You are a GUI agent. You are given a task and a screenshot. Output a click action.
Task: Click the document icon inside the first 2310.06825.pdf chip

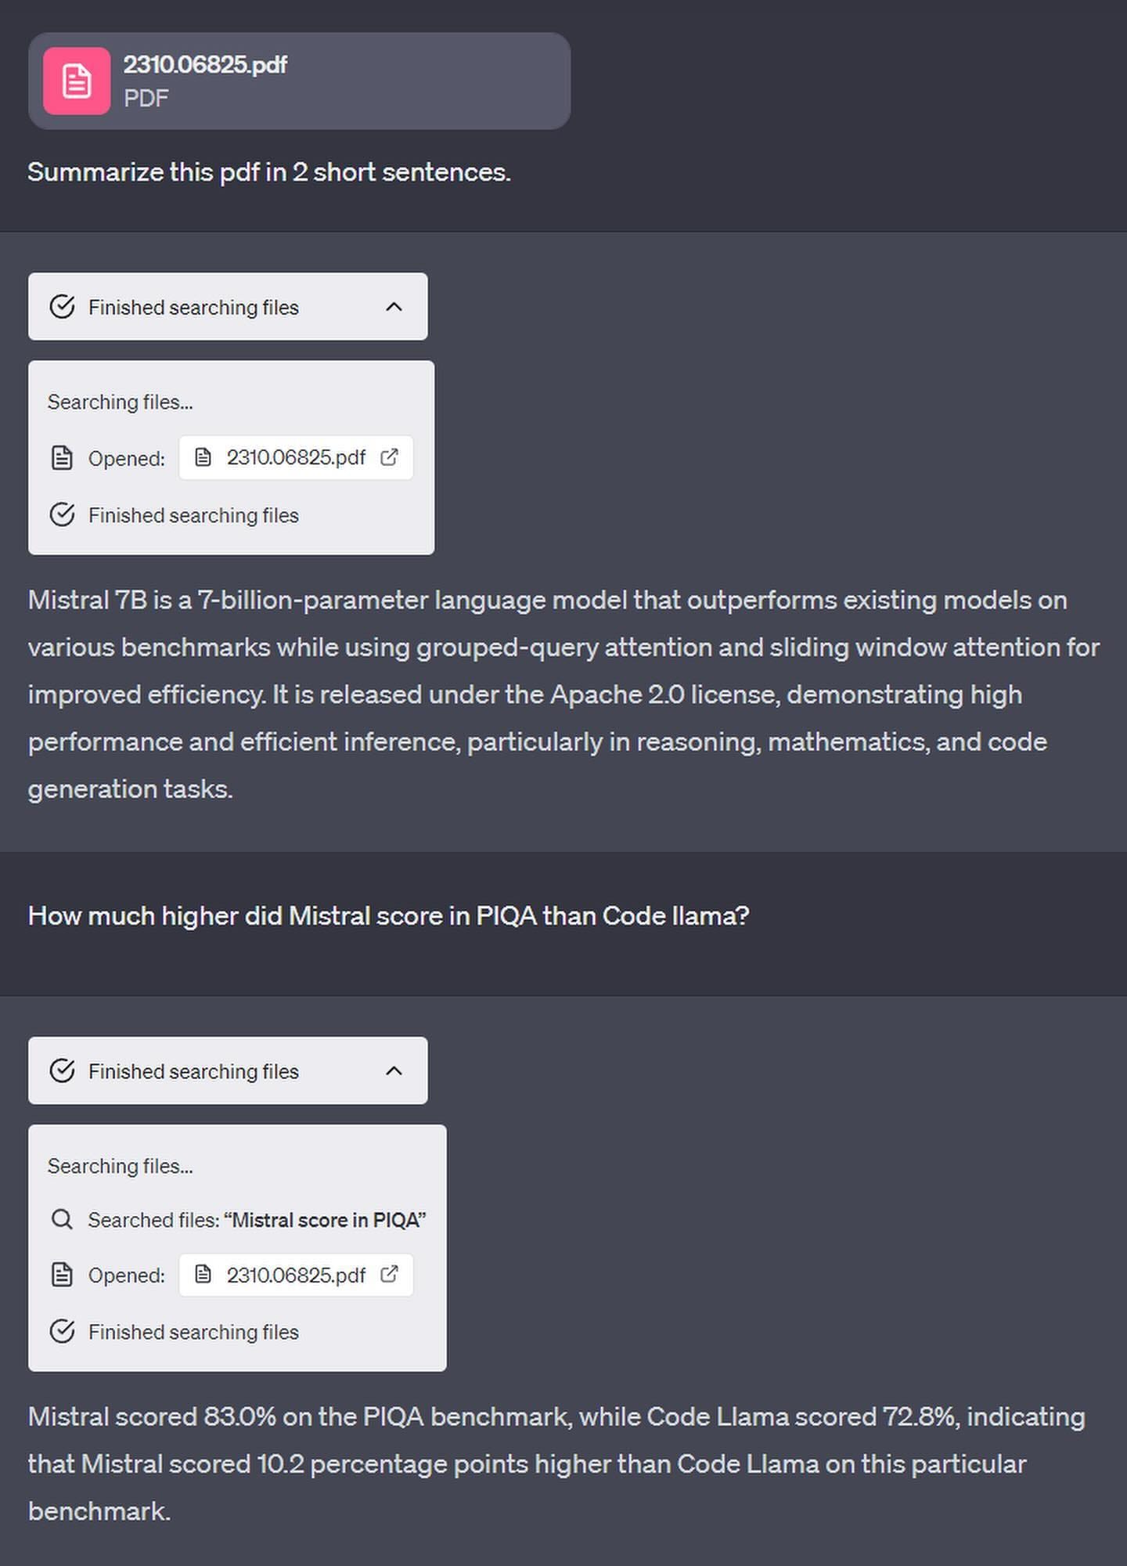pyautogui.click(x=204, y=457)
